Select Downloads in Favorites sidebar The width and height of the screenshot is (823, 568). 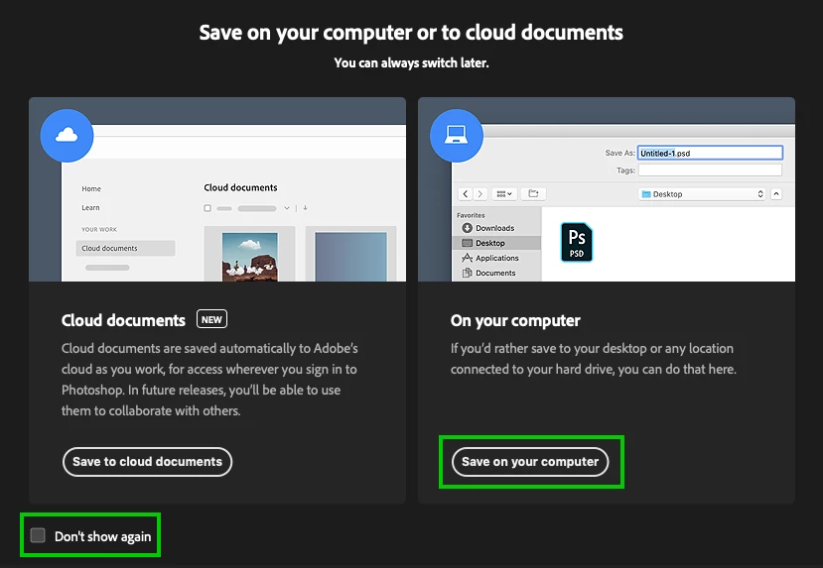click(x=496, y=228)
